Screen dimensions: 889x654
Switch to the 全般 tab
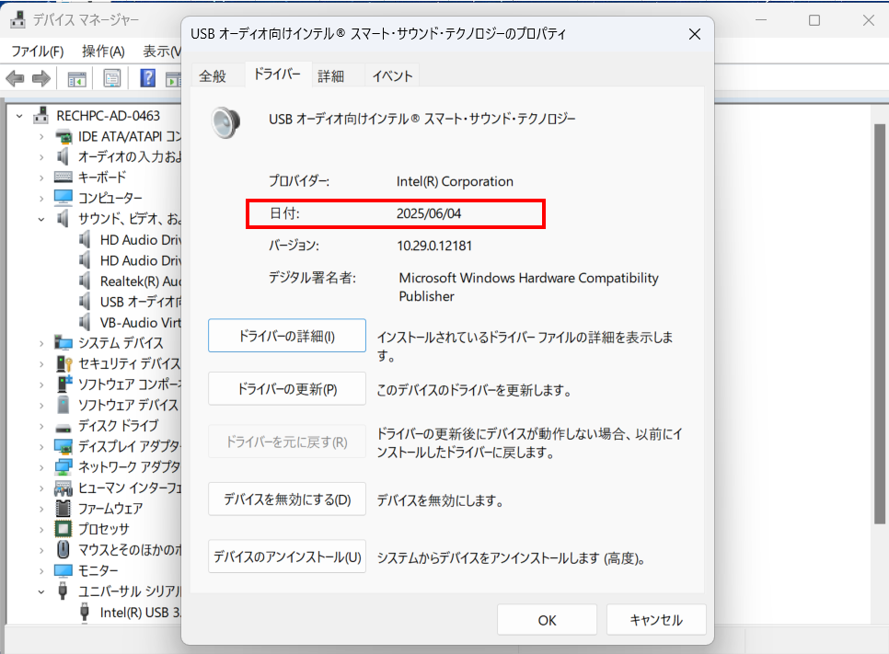click(213, 76)
